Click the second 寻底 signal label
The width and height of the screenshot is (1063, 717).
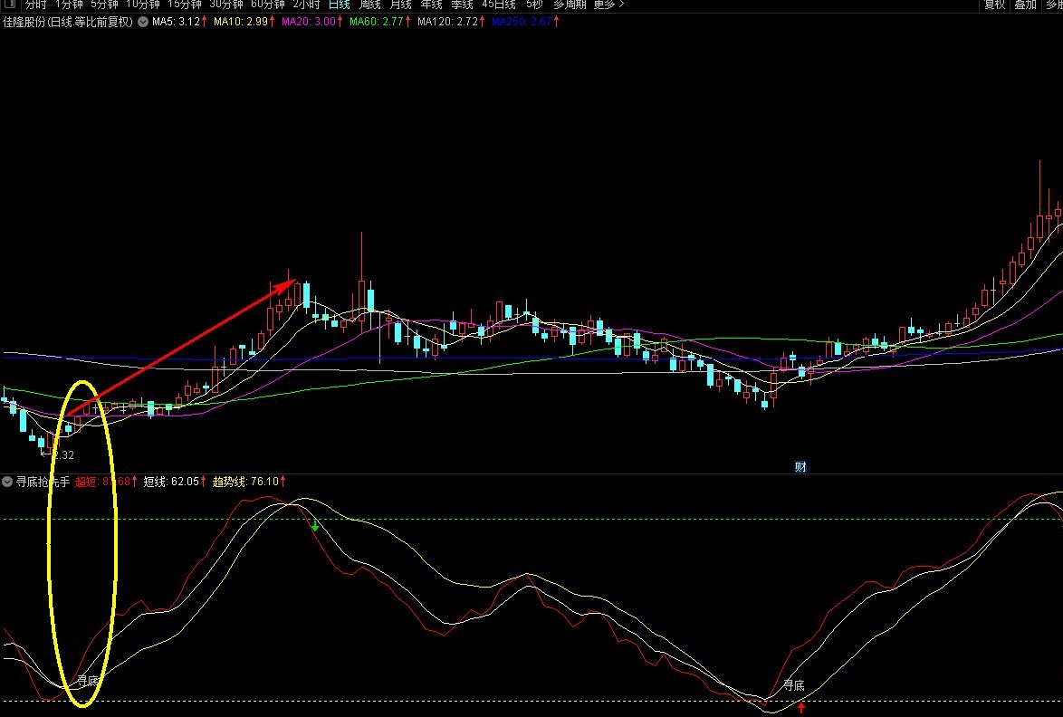tap(794, 685)
